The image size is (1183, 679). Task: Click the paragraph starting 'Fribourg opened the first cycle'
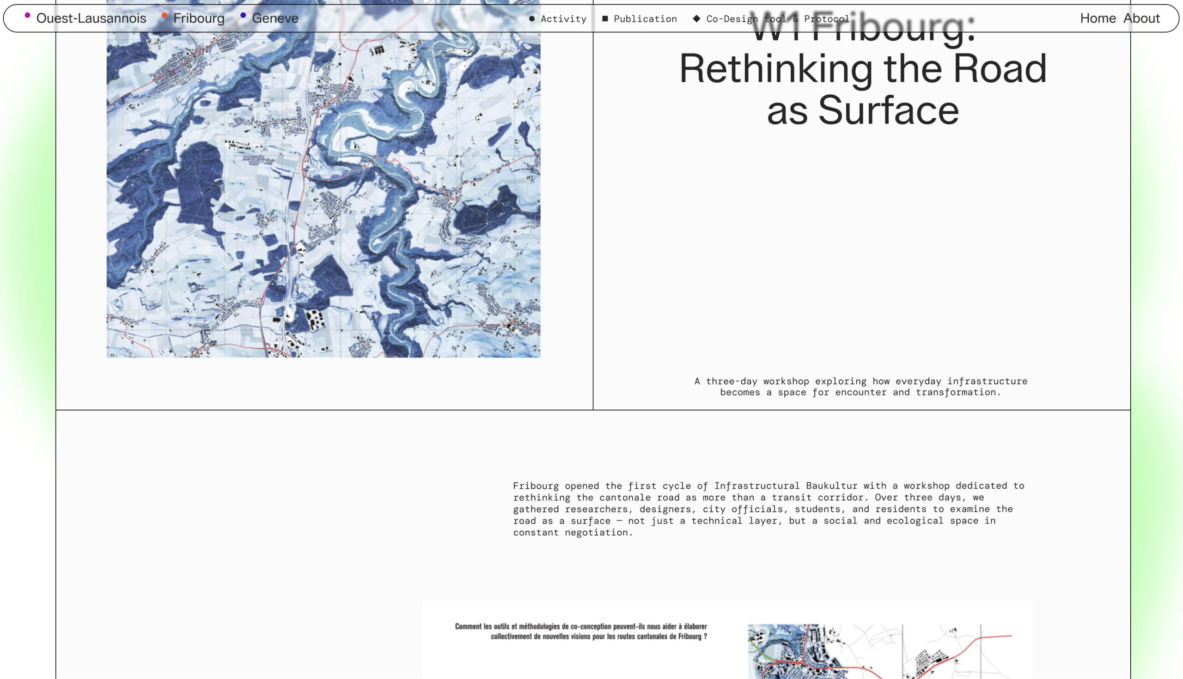coord(768,509)
